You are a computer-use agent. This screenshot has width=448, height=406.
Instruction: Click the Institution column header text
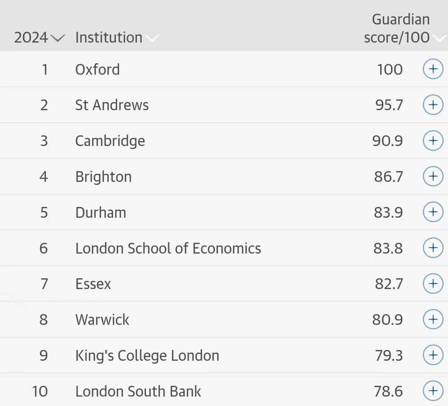coord(109,37)
